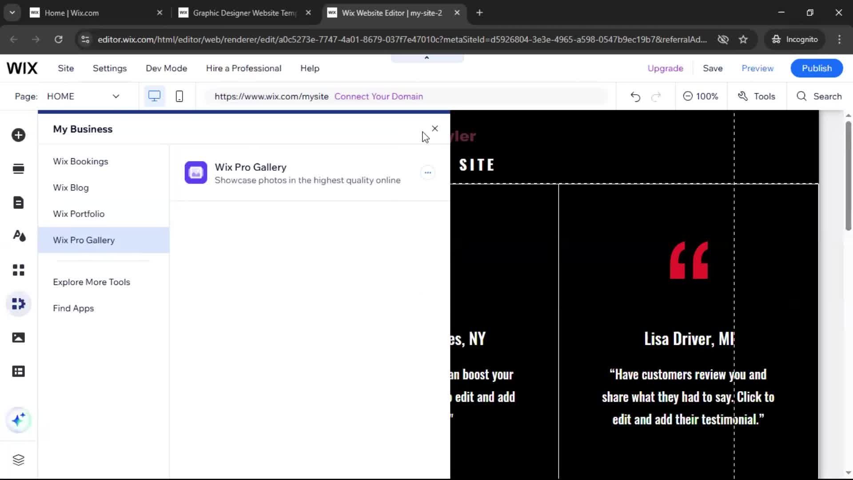The image size is (853, 480).
Task: Click Explore More Tools
Action: pyautogui.click(x=92, y=282)
